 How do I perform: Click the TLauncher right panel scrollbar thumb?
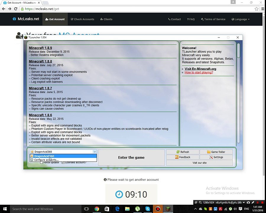[238, 51]
